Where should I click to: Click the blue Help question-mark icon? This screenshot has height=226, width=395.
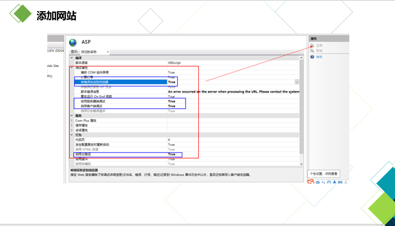[x=313, y=57]
